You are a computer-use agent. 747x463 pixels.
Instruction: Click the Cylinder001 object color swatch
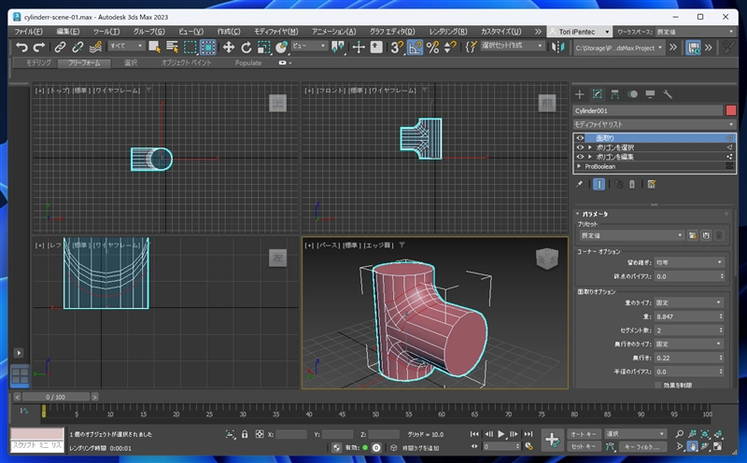(x=731, y=110)
